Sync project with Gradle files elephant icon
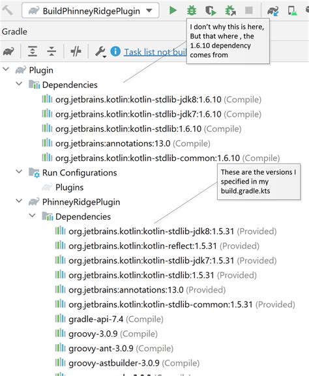Viewport: 309px width, 376px height. click(x=273, y=11)
